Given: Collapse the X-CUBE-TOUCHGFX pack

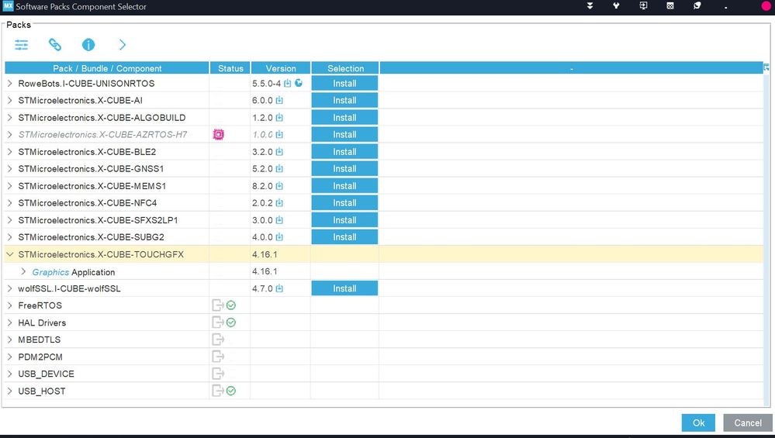Looking at the screenshot, I should (x=9, y=254).
